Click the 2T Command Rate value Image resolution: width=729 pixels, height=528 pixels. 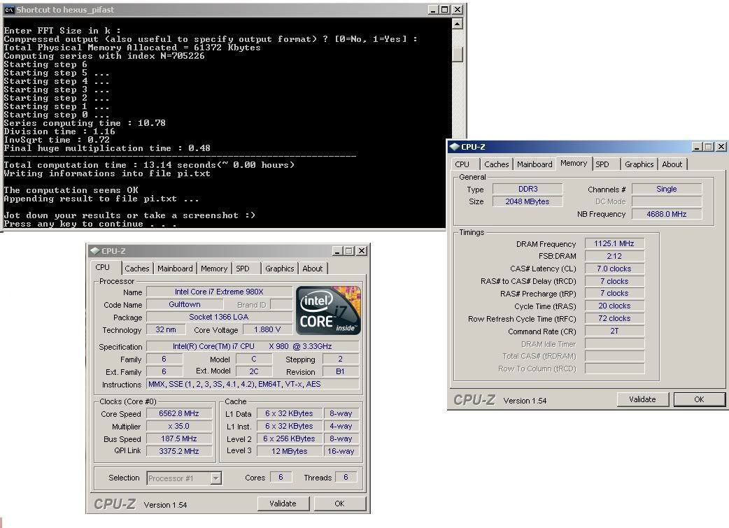tap(614, 331)
